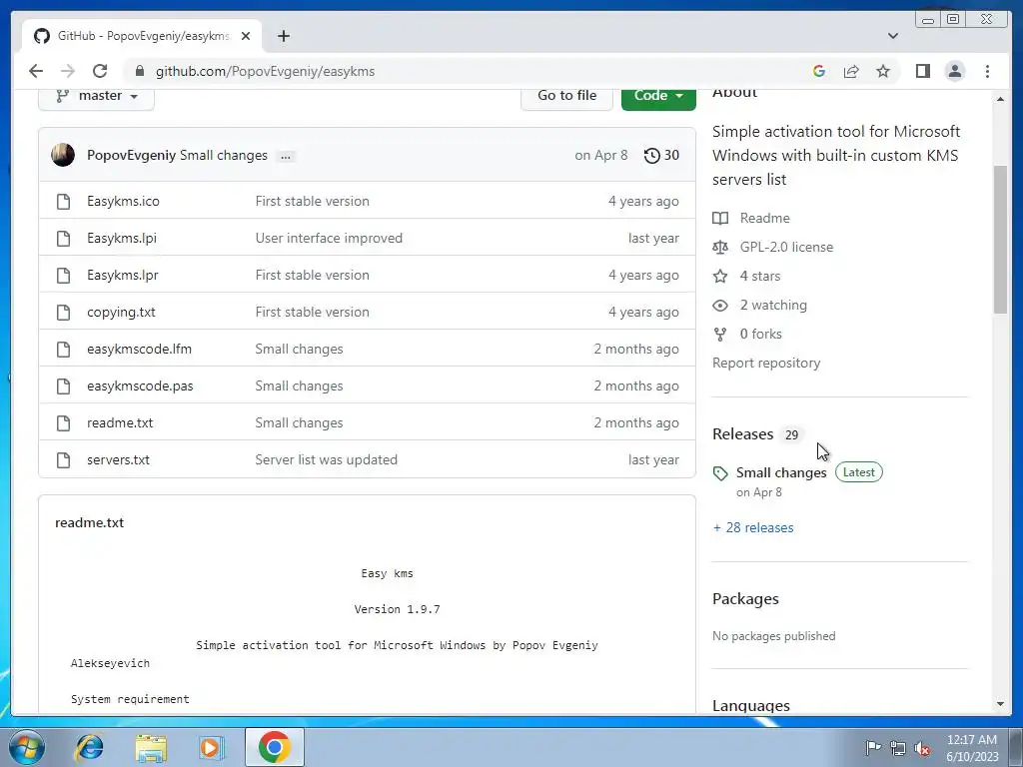Image resolution: width=1023 pixels, height=767 pixels.
Task: Open GPL-2.0 license link
Action: pyautogui.click(x=786, y=248)
